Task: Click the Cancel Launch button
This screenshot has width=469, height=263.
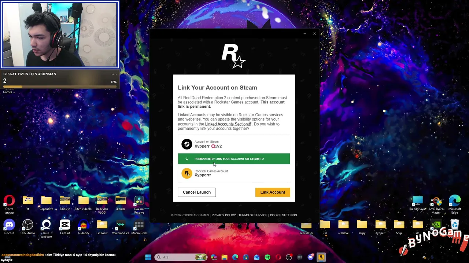Action: pos(197,192)
